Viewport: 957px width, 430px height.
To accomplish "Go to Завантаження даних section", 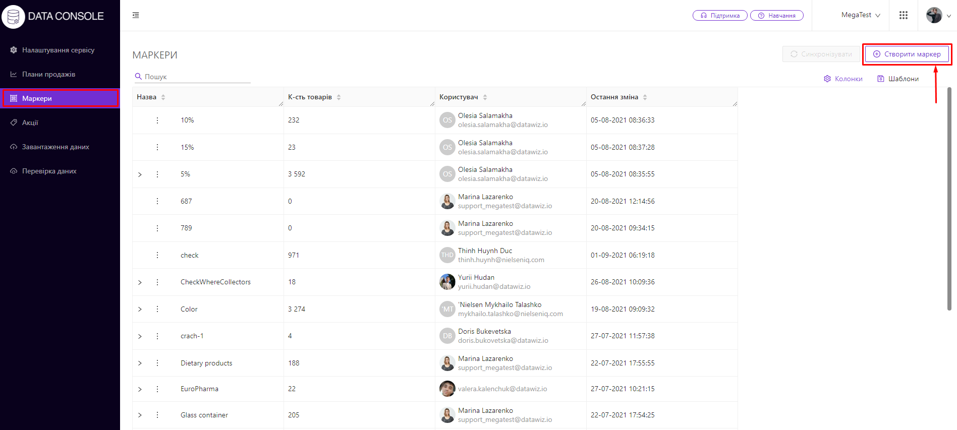I will pos(55,147).
